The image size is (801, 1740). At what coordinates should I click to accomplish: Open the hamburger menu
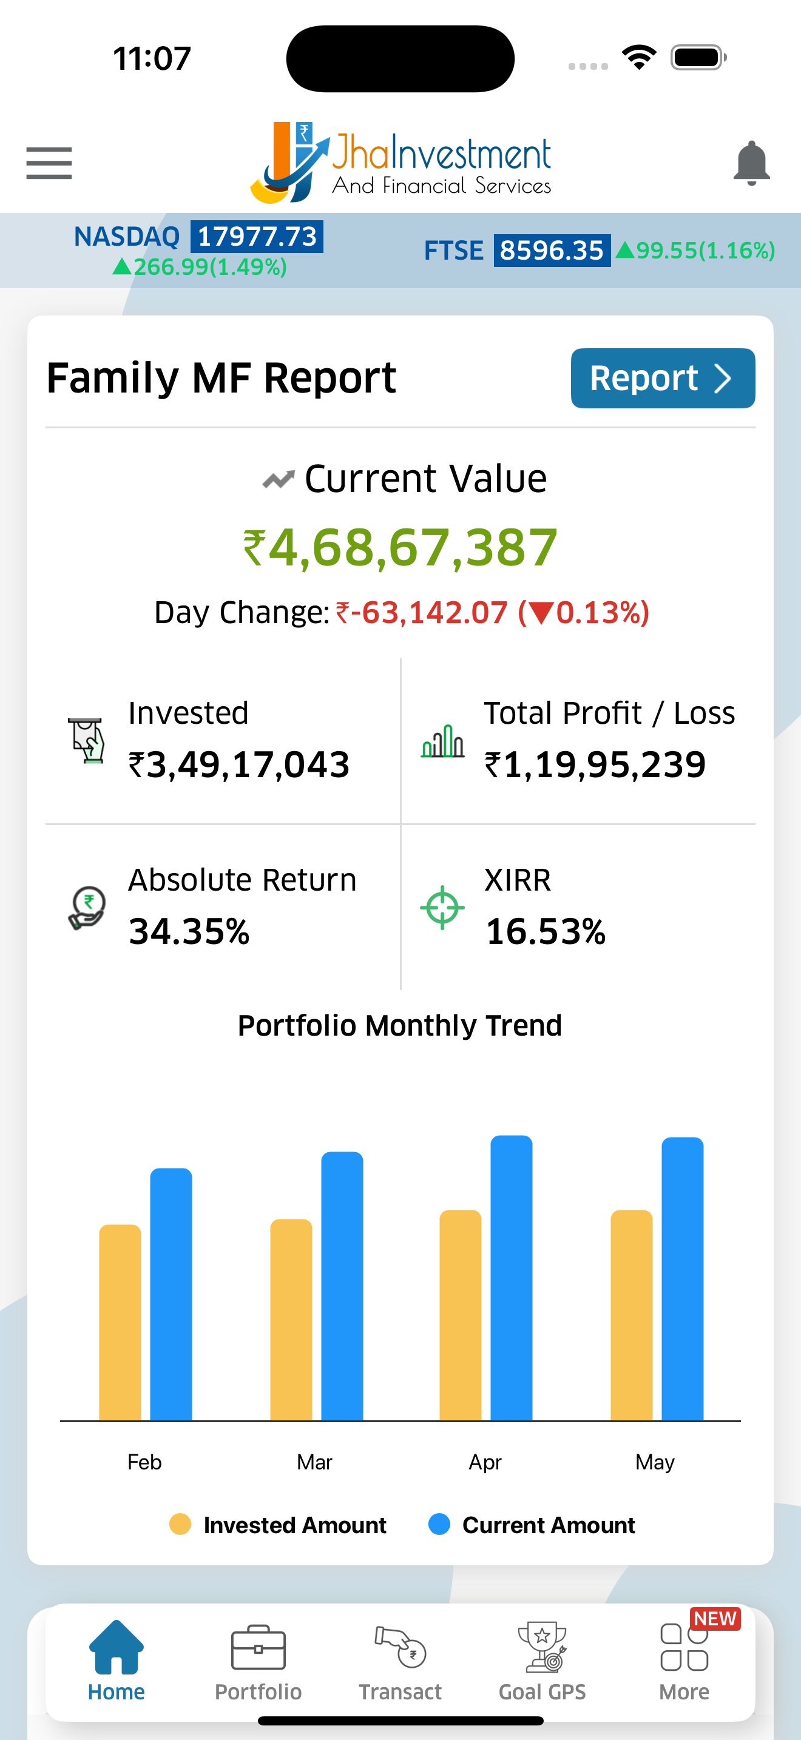(x=49, y=163)
